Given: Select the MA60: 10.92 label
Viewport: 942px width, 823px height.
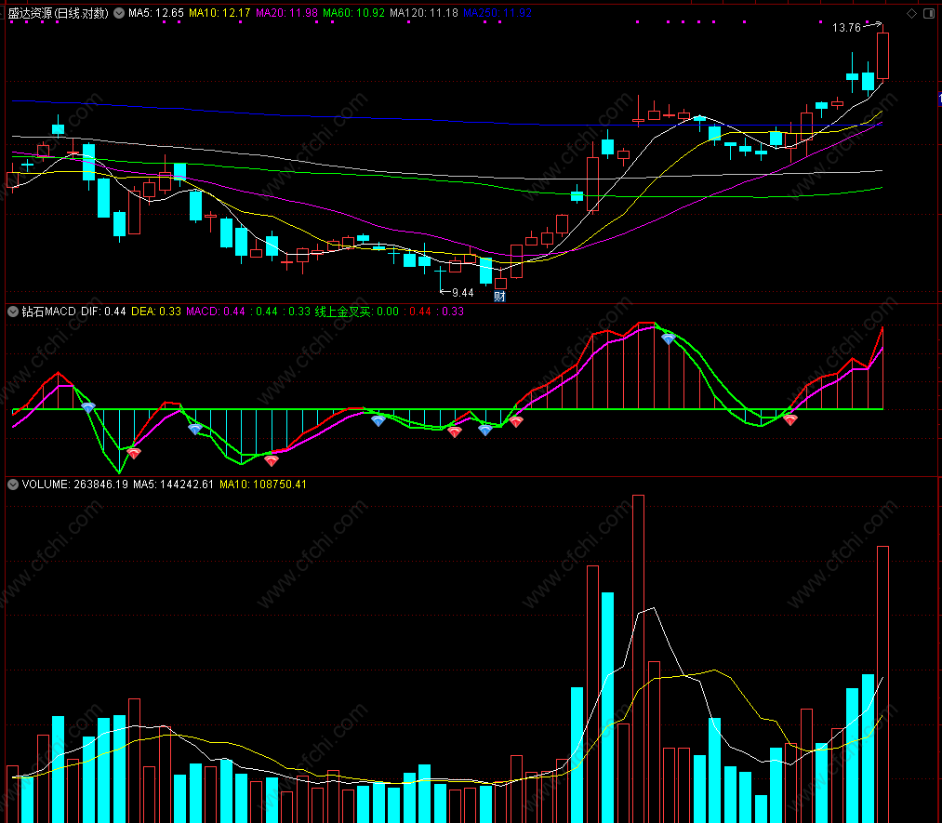Looking at the screenshot, I should [354, 13].
